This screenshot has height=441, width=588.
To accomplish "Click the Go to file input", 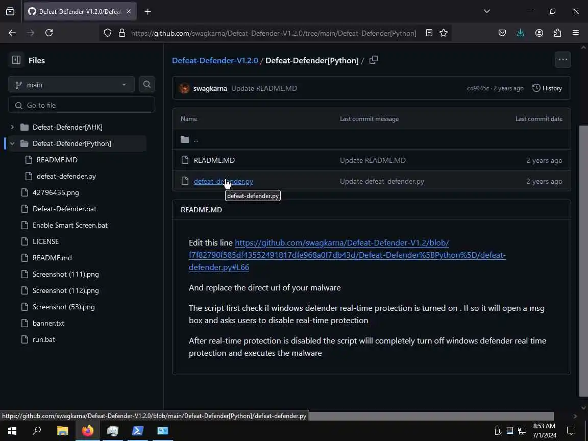I will tap(81, 105).
